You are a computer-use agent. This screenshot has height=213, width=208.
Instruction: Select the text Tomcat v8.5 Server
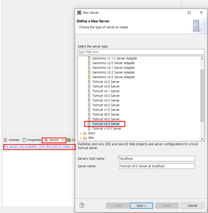point(106,119)
